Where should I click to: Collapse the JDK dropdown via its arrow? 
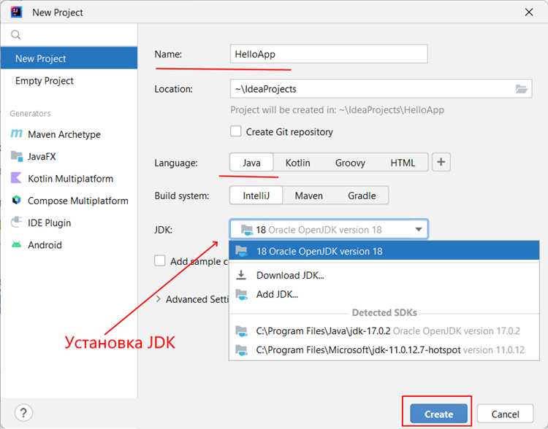[419, 229]
